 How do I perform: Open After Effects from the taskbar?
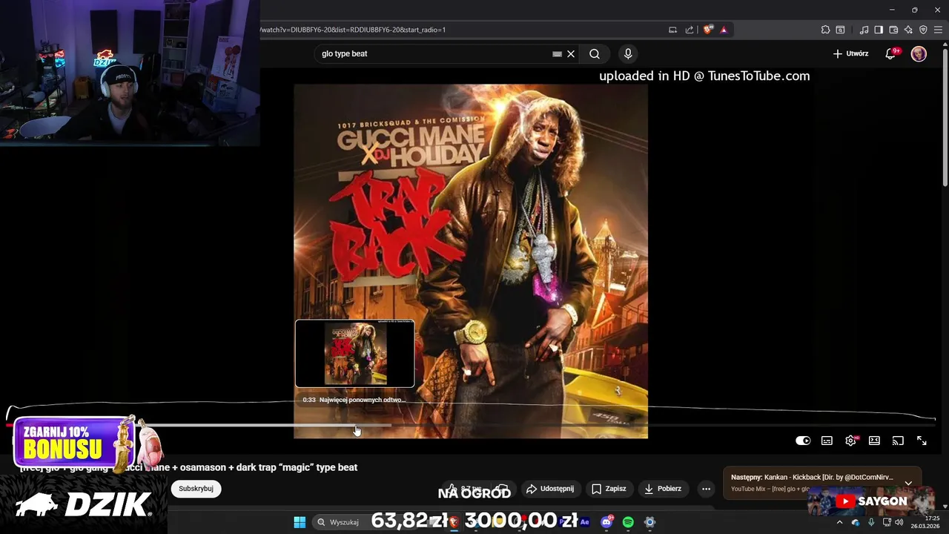(584, 522)
